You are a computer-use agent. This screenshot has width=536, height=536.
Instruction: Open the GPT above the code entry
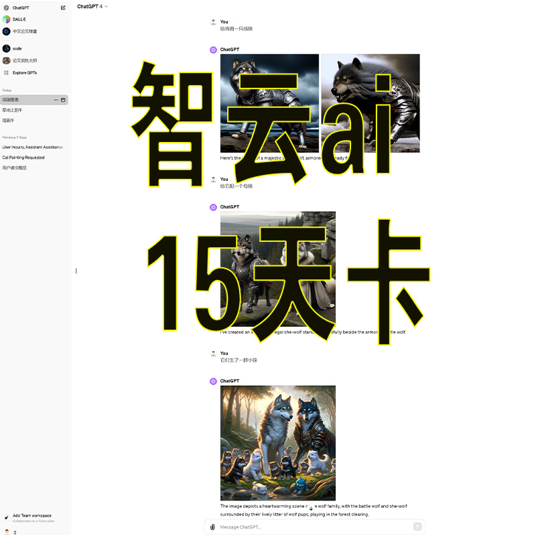(x=25, y=31)
